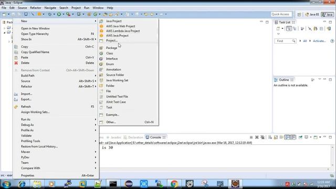
Task: Click Restore from Local History...
Action: coord(56,146)
